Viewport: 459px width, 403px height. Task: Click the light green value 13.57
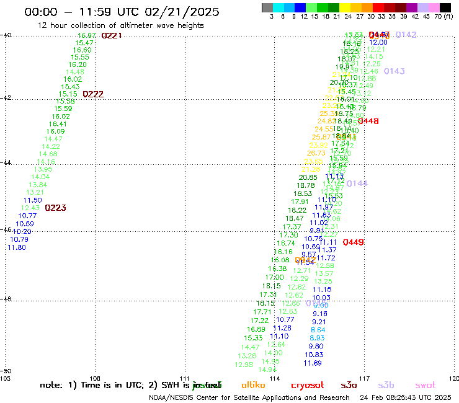[324, 273]
